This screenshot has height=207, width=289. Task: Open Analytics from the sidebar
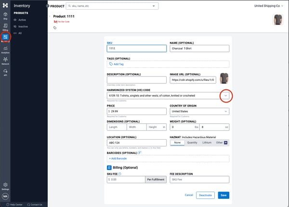5,49
